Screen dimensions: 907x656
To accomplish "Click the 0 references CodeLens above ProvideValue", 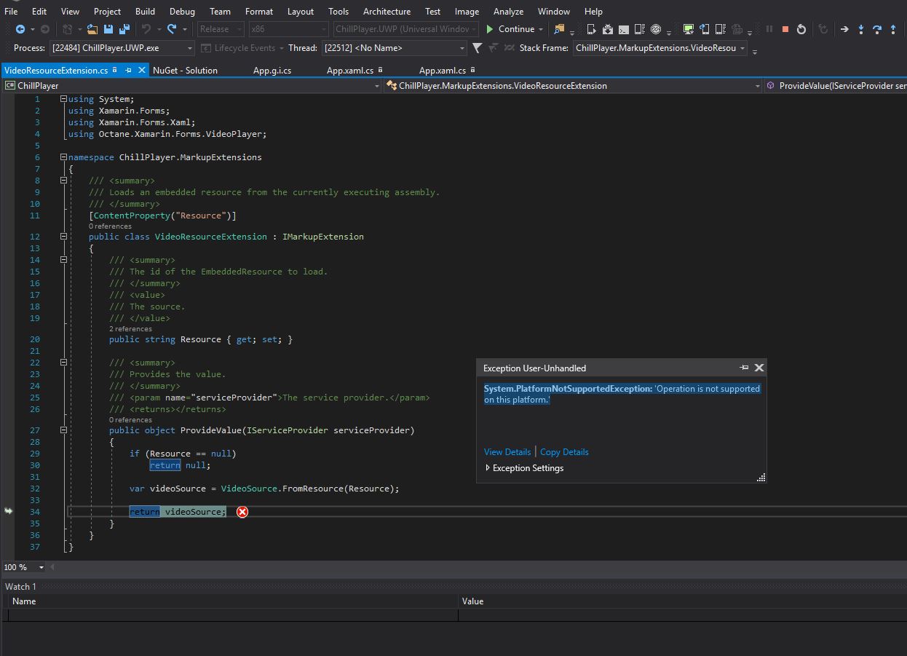I will 130,419.
